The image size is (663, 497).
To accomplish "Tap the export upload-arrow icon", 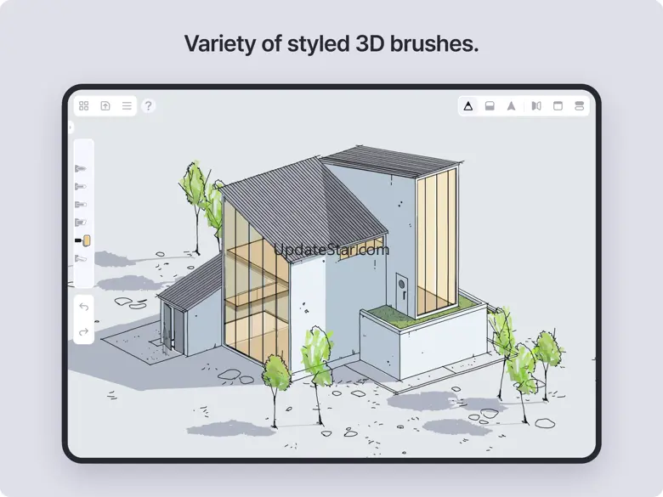I will 105,105.
